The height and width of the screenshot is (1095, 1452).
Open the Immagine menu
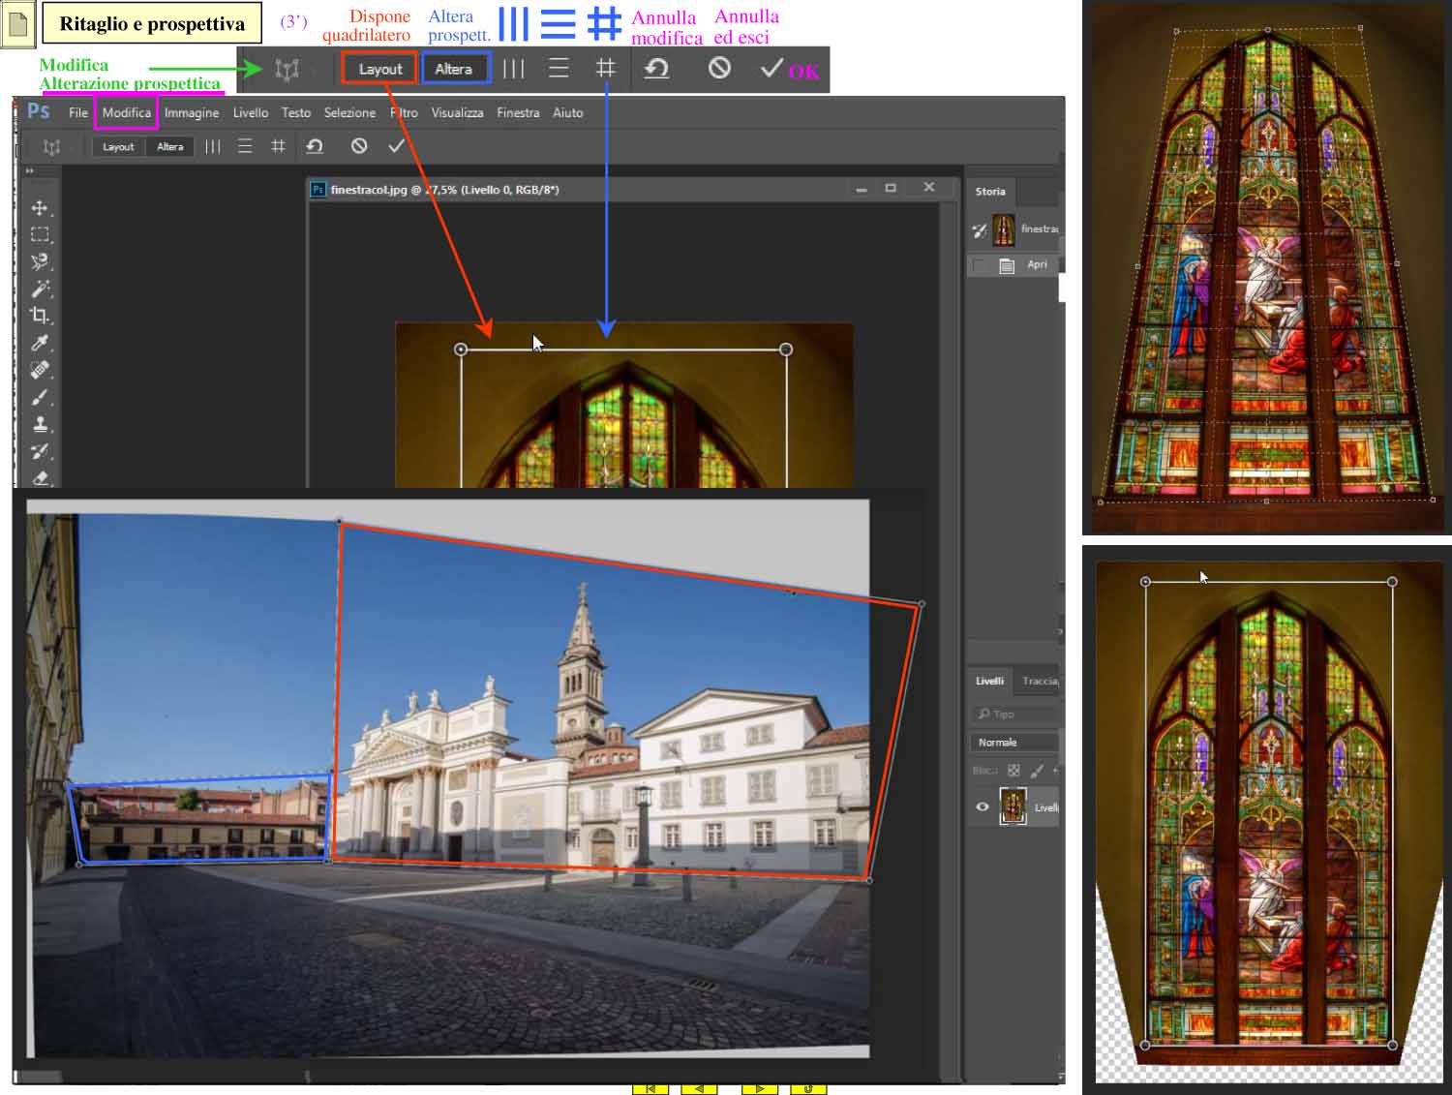point(192,112)
